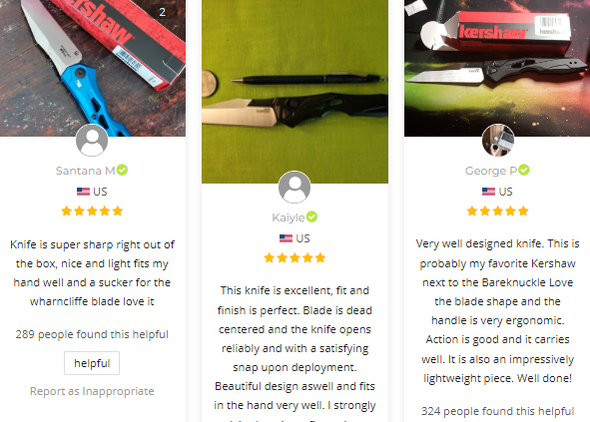Viewport: 590px width, 422px height.
Task: Click the US flag under Kaiyle's name
Action: pos(286,238)
